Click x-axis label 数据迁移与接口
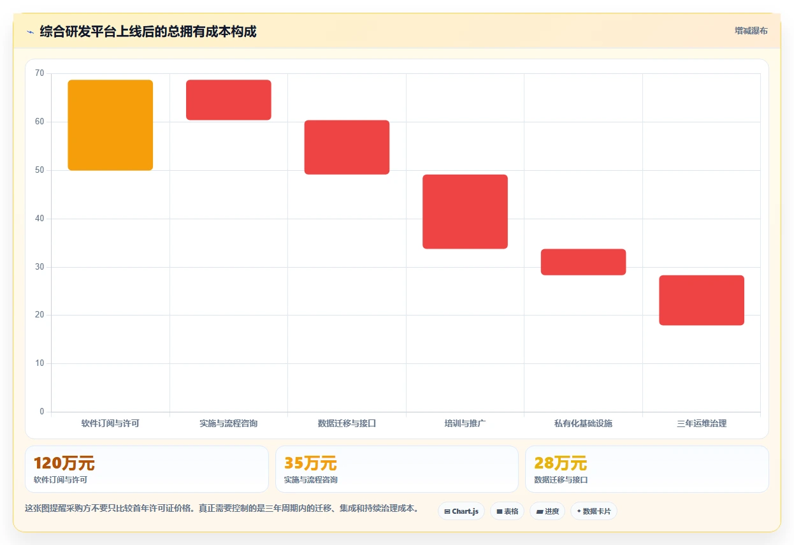This screenshot has width=794, height=545. (347, 423)
